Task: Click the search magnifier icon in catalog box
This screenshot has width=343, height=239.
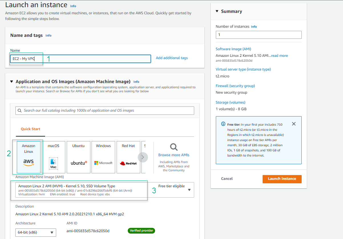Action: click(x=20, y=111)
